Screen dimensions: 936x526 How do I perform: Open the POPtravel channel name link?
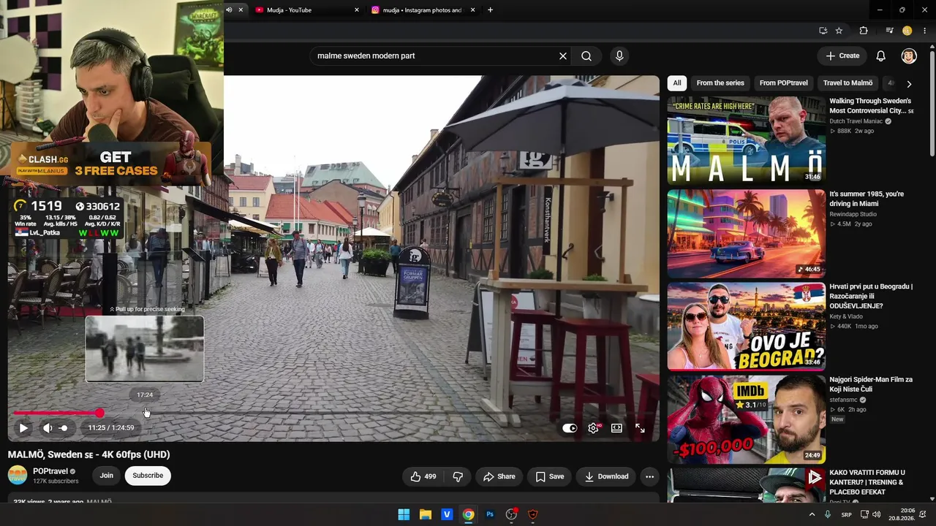pos(50,471)
